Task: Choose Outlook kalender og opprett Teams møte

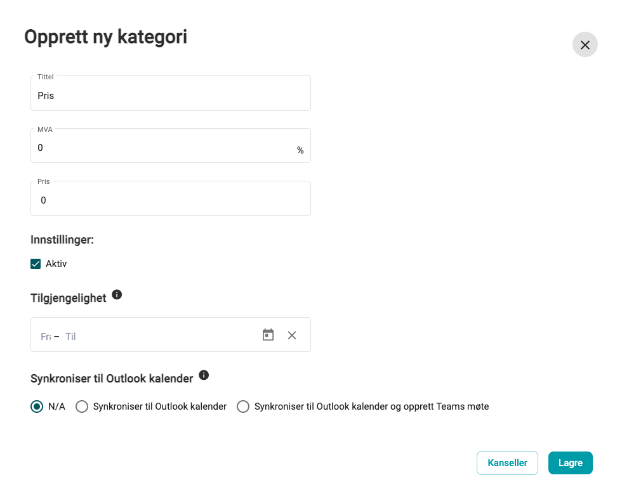Action: click(x=242, y=406)
